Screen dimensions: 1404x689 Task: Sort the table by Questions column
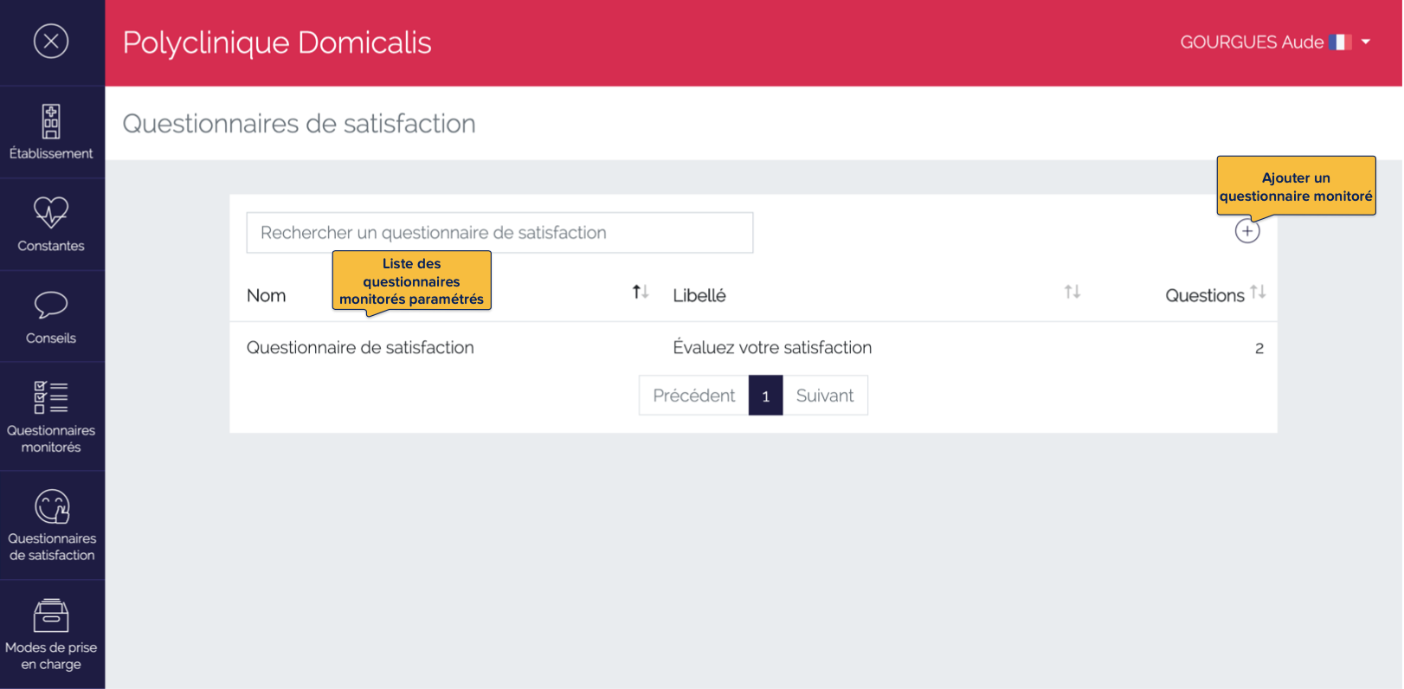tap(1258, 293)
